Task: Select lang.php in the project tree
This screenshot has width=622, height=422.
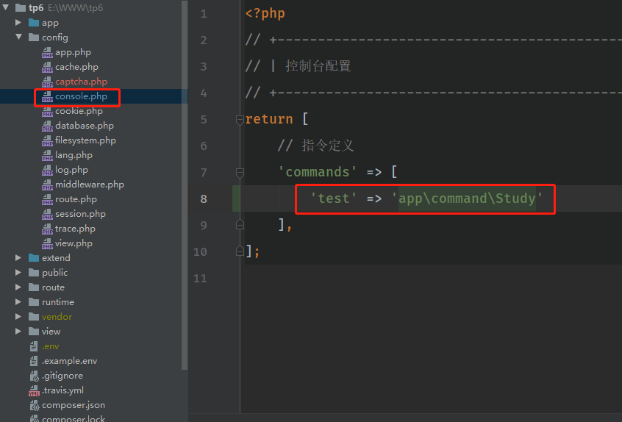Action: pyautogui.click(x=74, y=155)
